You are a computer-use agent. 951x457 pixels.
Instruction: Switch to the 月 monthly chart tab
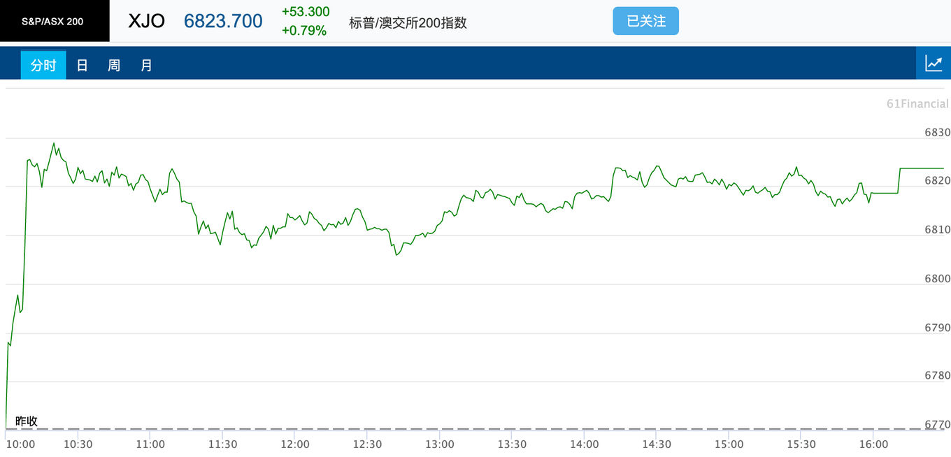146,65
